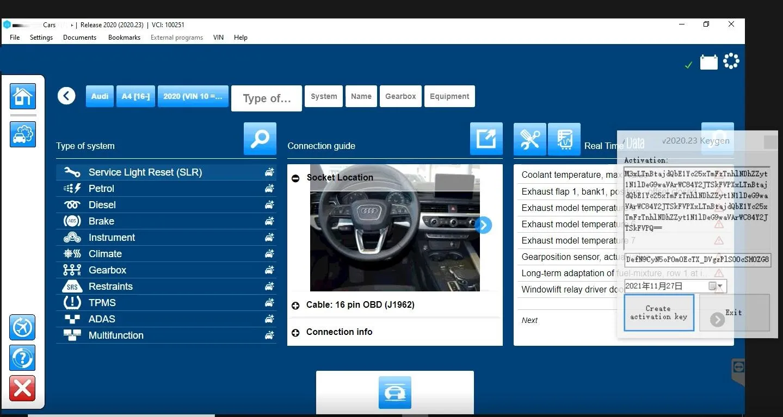
Task: Open connection guide in external window icon
Action: pos(486,139)
